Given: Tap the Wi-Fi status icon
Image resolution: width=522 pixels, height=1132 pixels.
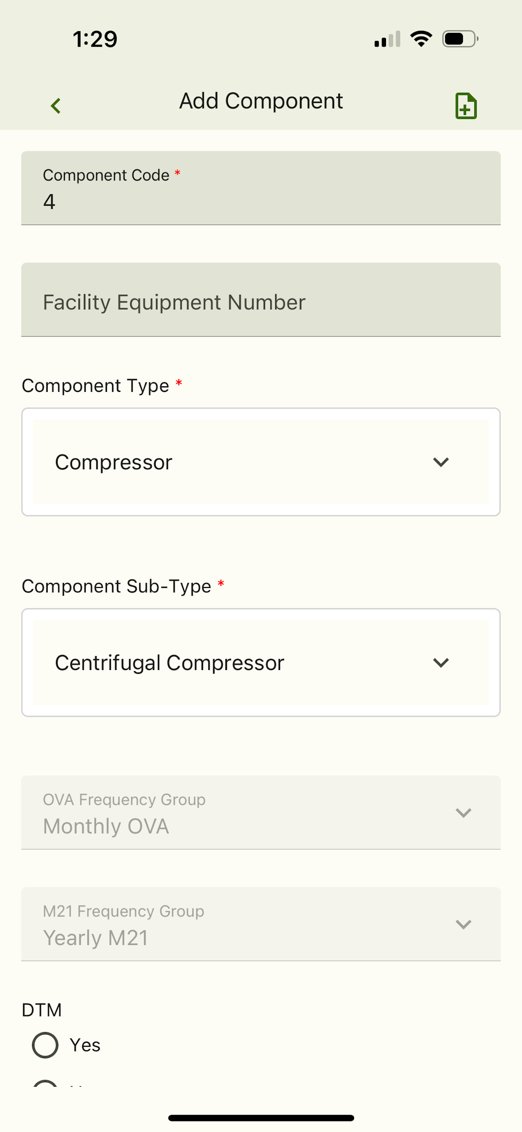Looking at the screenshot, I should [x=421, y=39].
